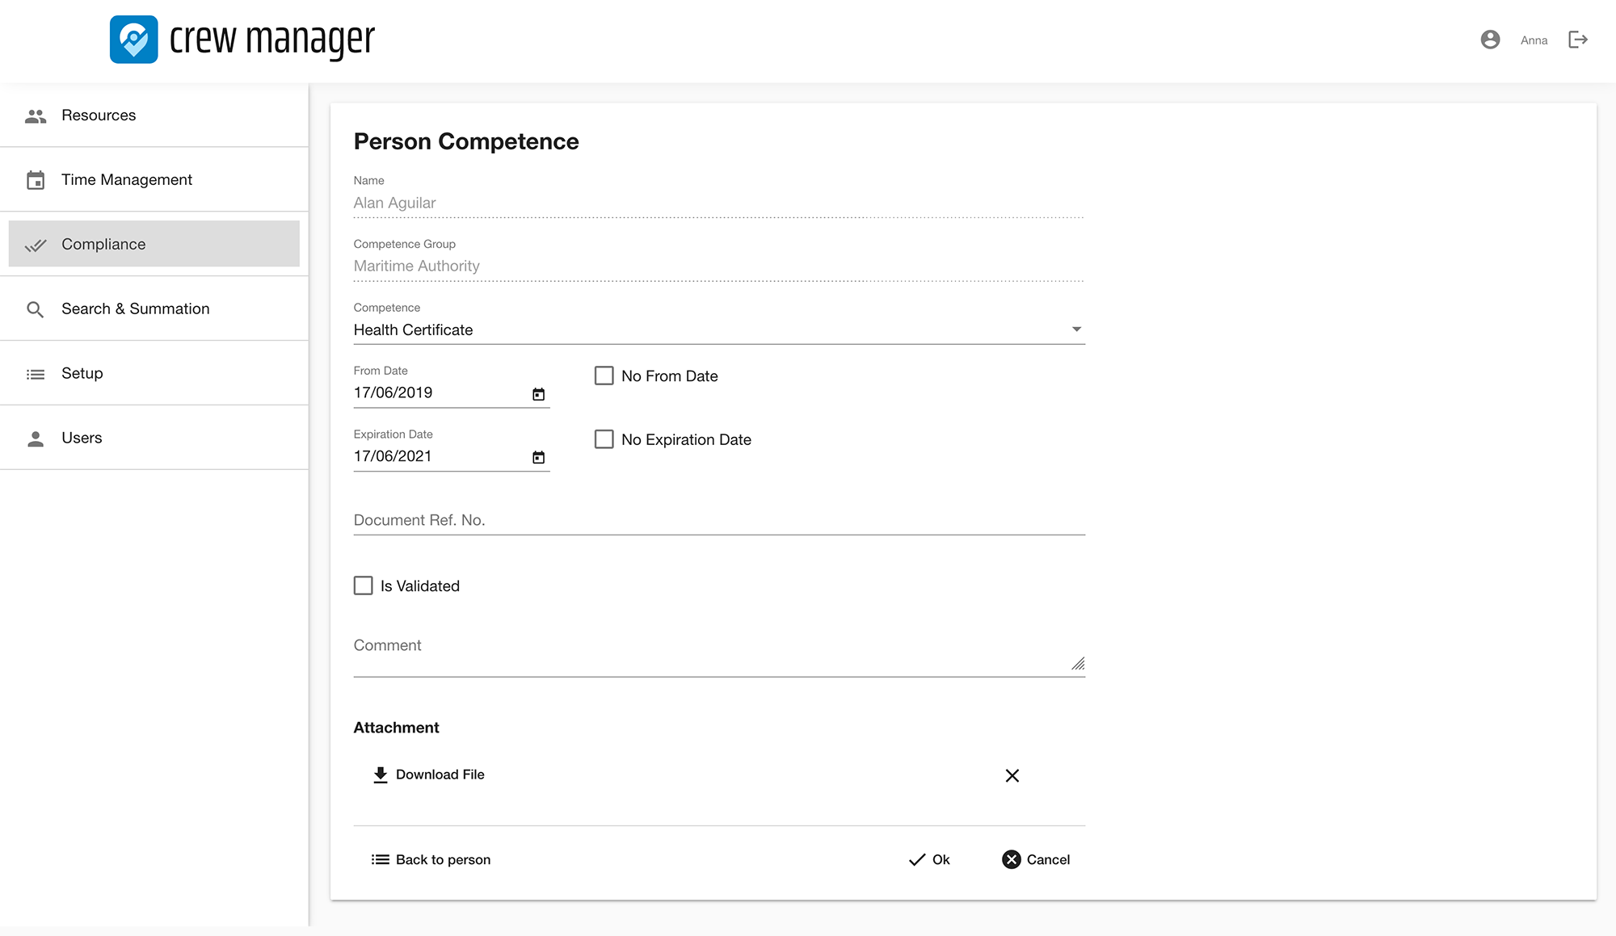Go to Time Management menu
1616x936 pixels.
(127, 179)
